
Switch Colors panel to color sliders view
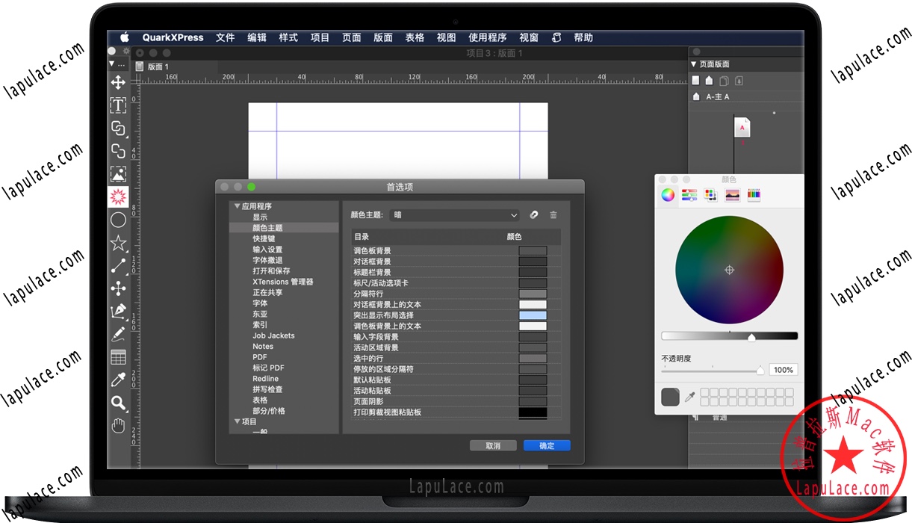[x=689, y=194]
